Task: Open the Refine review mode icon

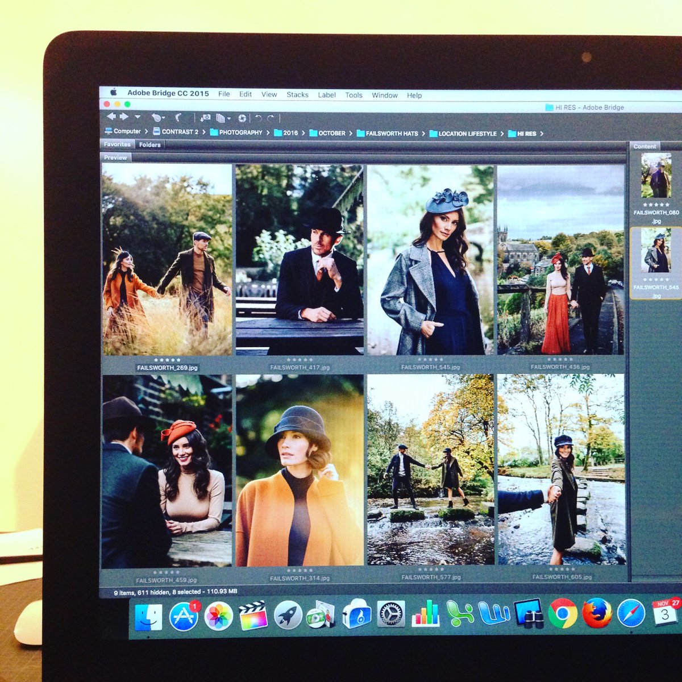Action: pos(223,118)
